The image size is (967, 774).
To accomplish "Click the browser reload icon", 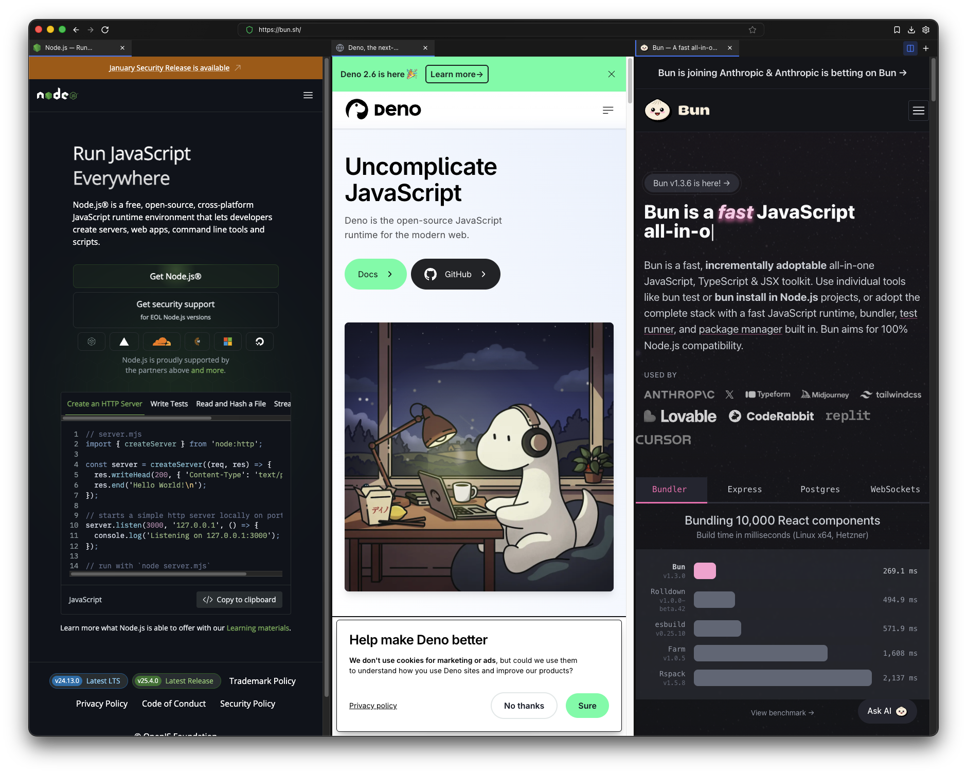I will (x=105, y=30).
